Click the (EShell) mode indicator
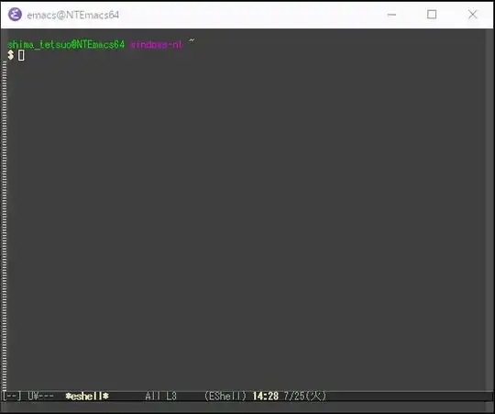Viewport: 495px width, 414px height. click(x=225, y=396)
